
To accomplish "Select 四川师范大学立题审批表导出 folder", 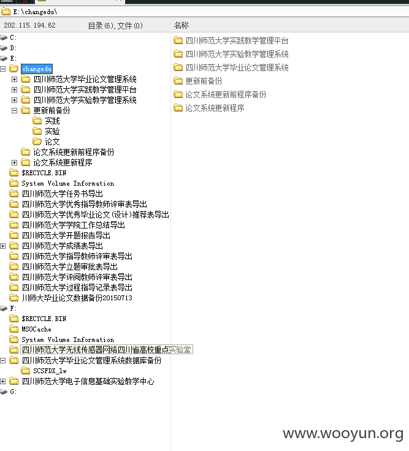I will pyautogui.click(x=70, y=267).
